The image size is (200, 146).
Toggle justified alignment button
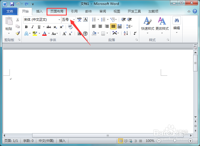pyautogui.click(x=113, y=26)
